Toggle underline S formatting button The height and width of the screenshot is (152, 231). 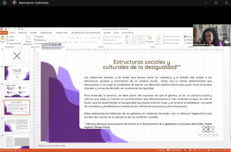tap(56, 42)
